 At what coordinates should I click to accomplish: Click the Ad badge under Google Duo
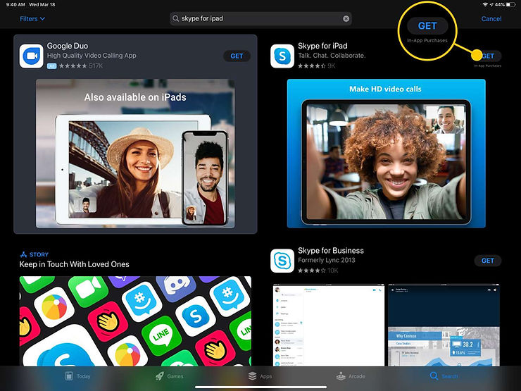coord(51,66)
